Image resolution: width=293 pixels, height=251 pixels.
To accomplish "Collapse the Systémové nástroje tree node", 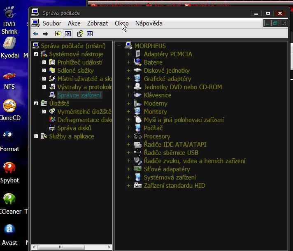I will click(36, 54).
